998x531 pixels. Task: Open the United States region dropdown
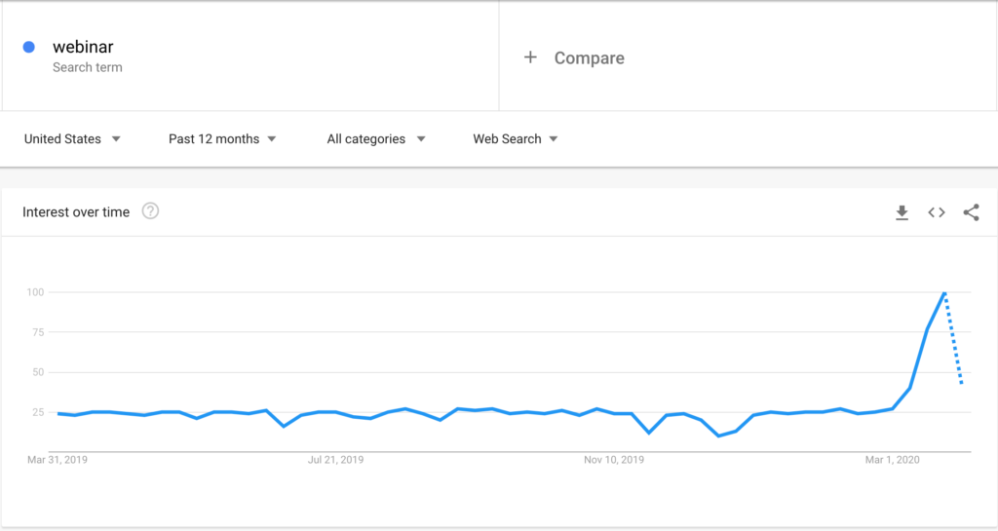point(72,138)
